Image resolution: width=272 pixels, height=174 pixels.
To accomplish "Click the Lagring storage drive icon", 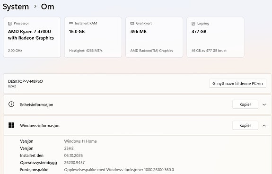I will point(193,24).
